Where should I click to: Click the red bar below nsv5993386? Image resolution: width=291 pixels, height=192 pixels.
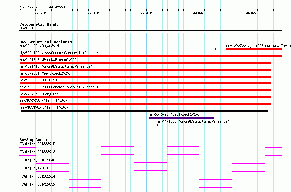pos(145,83)
